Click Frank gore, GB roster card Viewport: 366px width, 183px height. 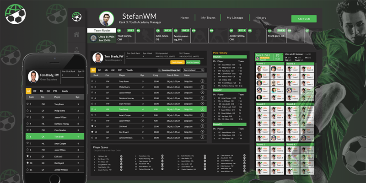point(276,36)
